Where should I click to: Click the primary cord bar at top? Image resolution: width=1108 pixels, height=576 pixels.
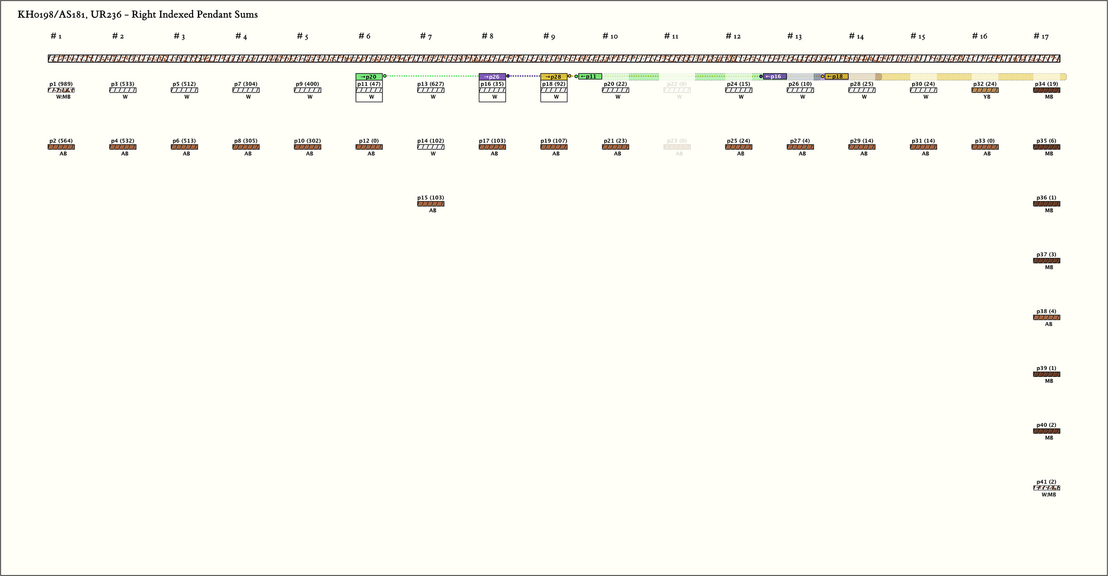(x=553, y=58)
